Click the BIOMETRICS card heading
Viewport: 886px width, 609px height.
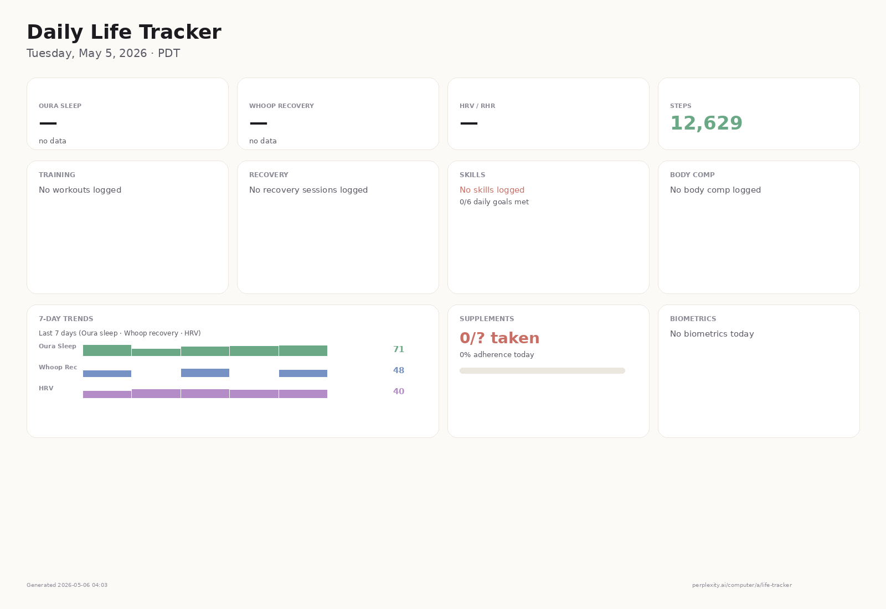click(693, 319)
